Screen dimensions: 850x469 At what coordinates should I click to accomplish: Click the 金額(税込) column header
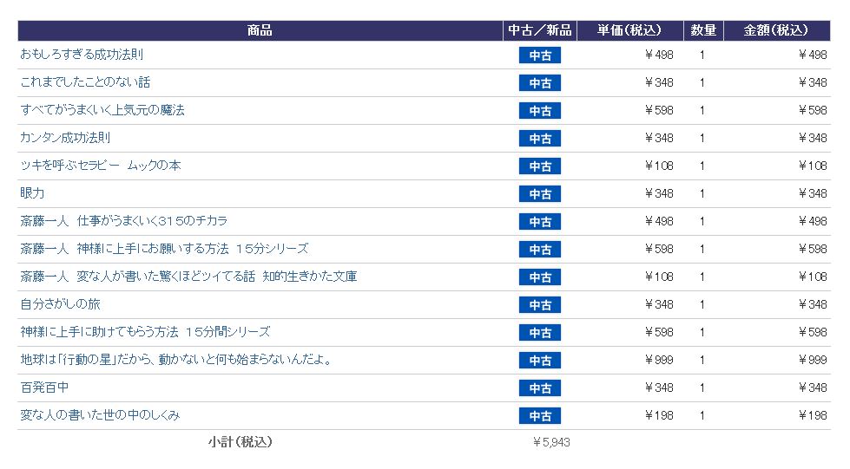(x=776, y=30)
